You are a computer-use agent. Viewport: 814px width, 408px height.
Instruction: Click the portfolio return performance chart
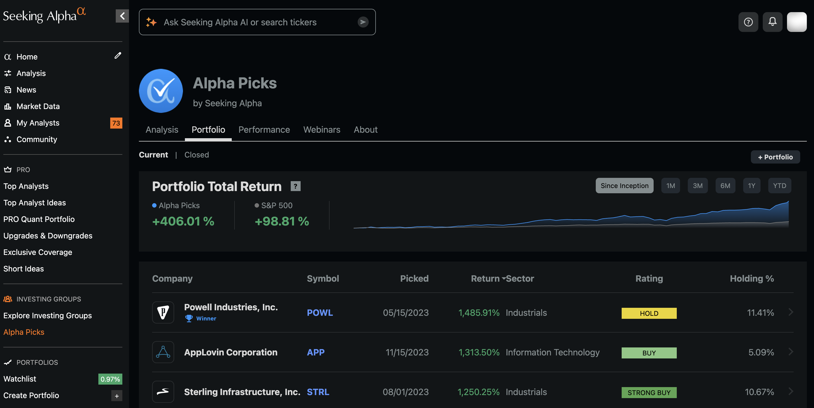pyautogui.click(x=571, y=214)
